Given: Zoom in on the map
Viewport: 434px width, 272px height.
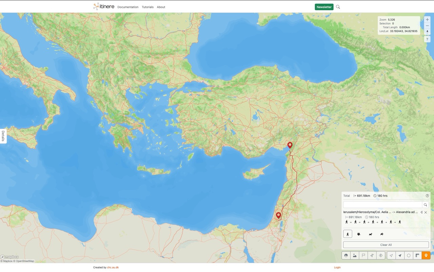Looking at the screenshot, I should point(427,20).
